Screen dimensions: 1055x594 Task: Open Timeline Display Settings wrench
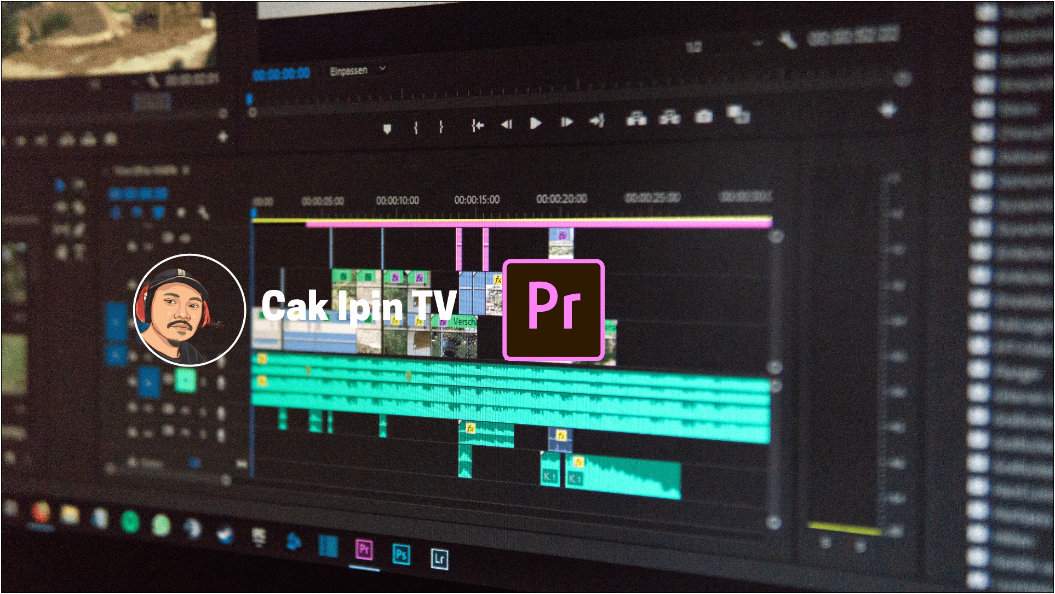click(x=203, y=212)
